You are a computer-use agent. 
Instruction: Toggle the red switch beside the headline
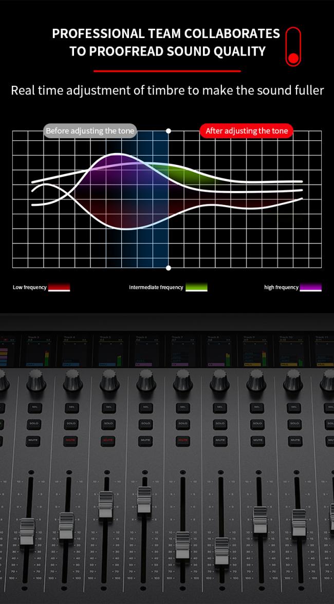pyautogui.click(x=293, y=46)
